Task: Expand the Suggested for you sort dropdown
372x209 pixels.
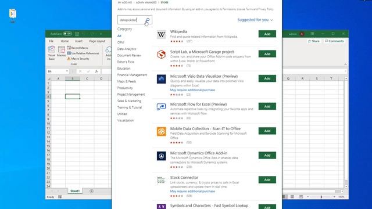Action: pyautogui.click(x=255, y=20)
